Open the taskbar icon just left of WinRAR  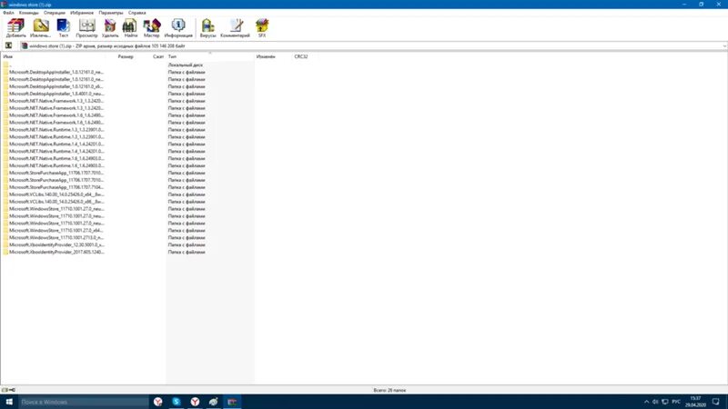point(213,402)
